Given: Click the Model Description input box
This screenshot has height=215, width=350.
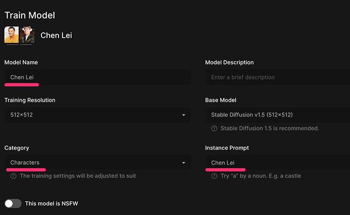Looking at the screenshot, I should [277, 77].
